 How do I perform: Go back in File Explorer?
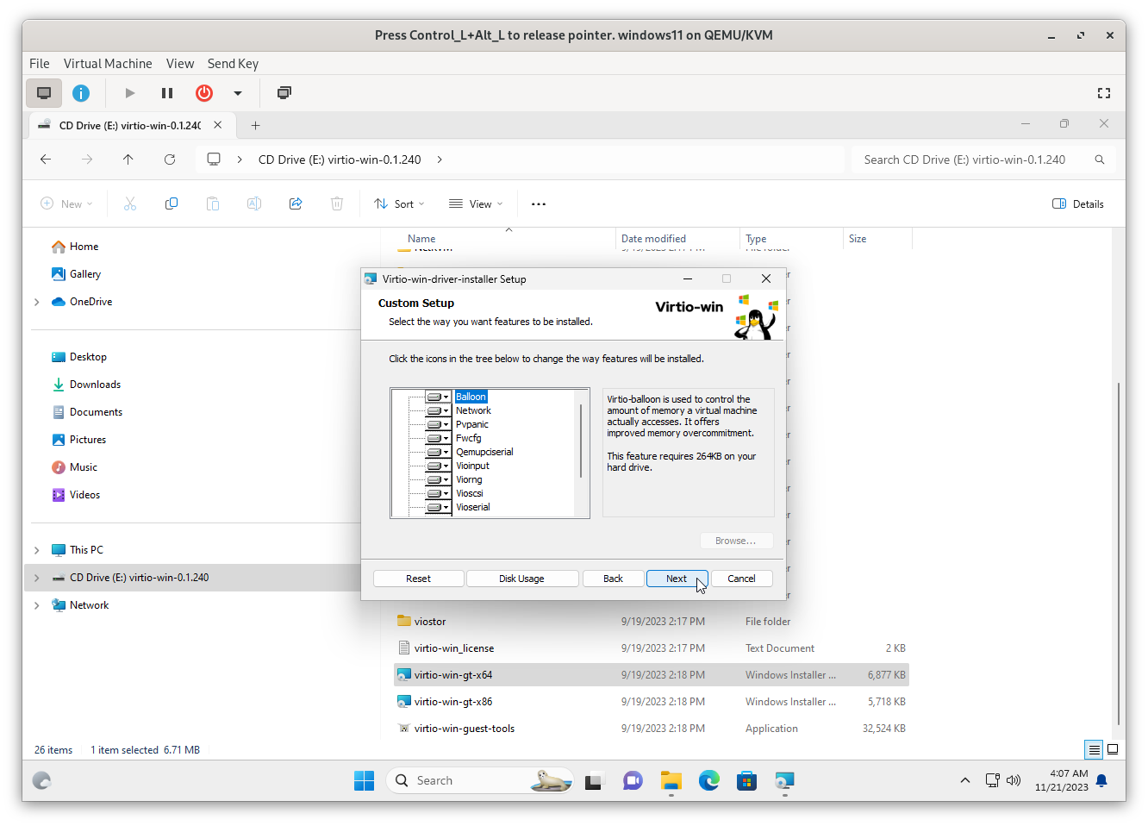click(x=46, y=160)
